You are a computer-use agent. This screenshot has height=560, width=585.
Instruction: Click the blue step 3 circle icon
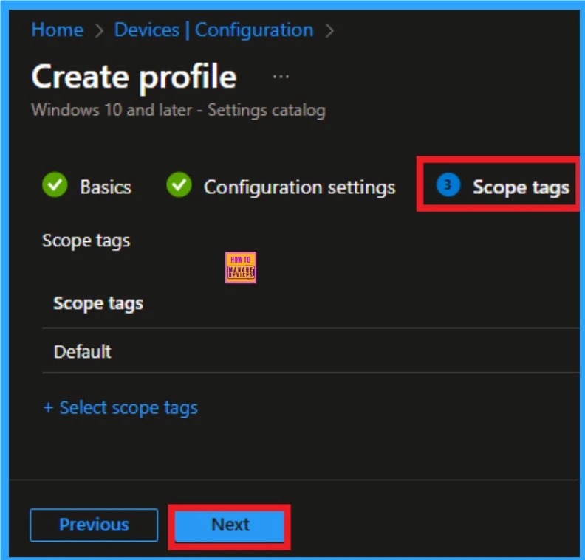pyautogui.click(x=448, y=184)
